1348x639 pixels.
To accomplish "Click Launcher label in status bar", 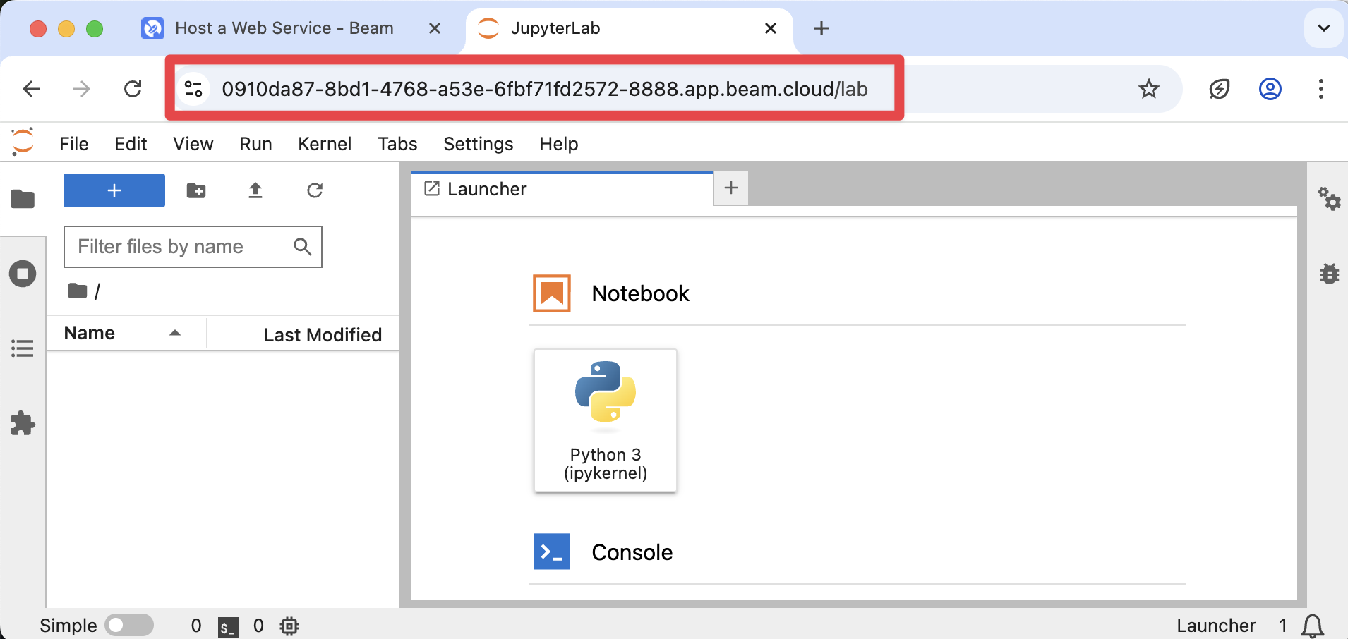I will pyautogui.click(x=1216, y=626).
